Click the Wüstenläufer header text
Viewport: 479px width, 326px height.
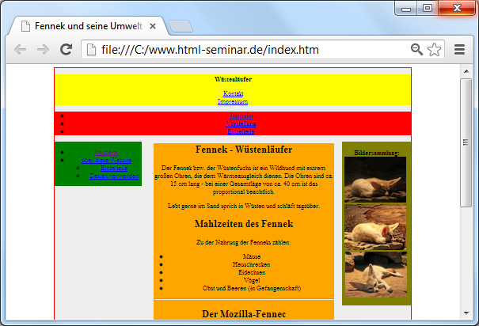[233, 79]
